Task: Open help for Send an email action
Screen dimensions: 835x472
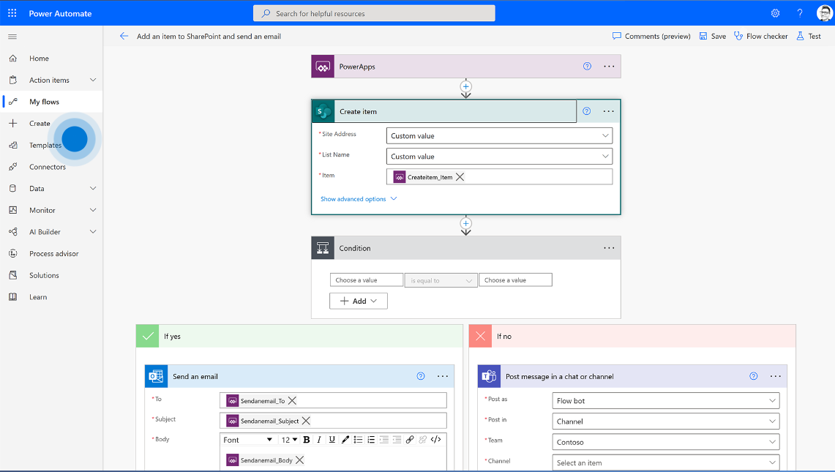Action: 421,376
